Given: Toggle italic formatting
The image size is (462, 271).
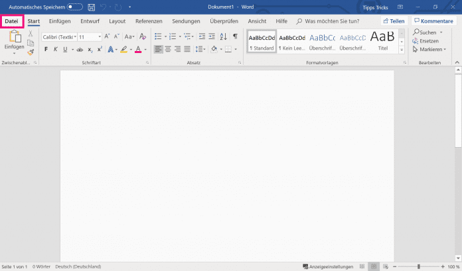Looking at the screenshot, I should pos(56,50).
